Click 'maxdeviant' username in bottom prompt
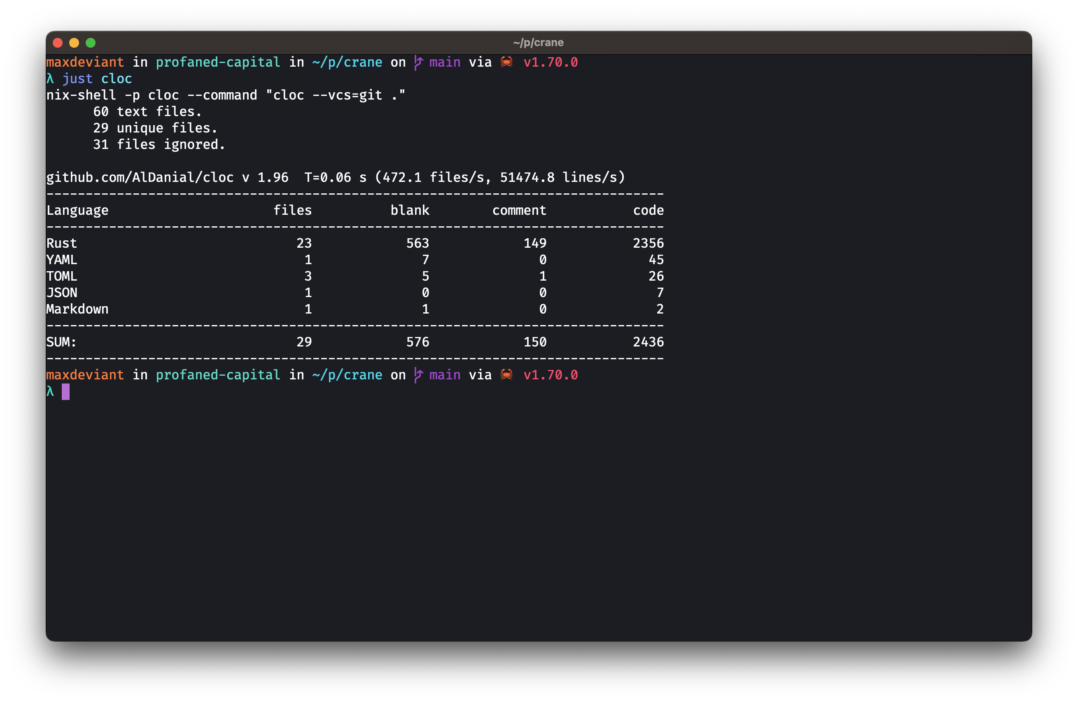Screen dimensions: 1078x702 [85, 375]
